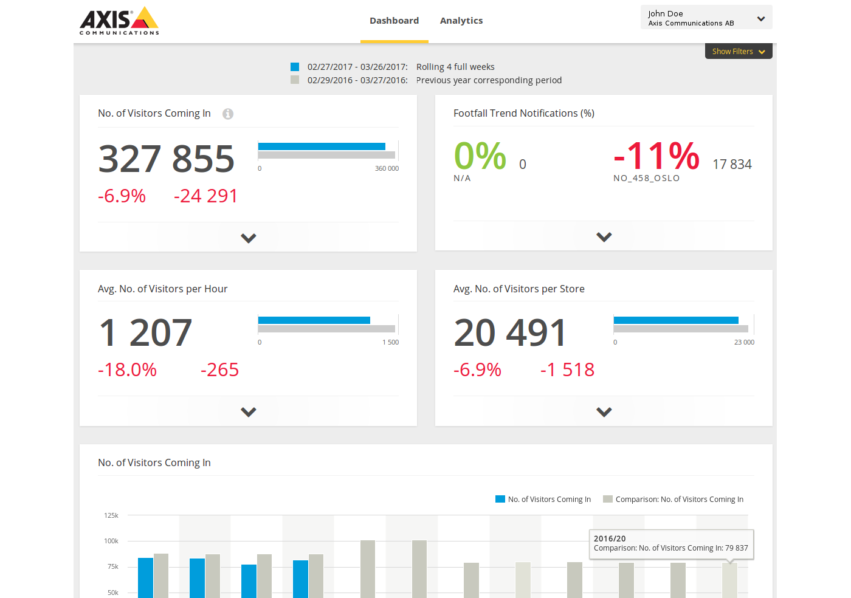Viewport: 851px width, 598px height.
Task: Click the 327 855 visitors total
Action: (166, 159)
